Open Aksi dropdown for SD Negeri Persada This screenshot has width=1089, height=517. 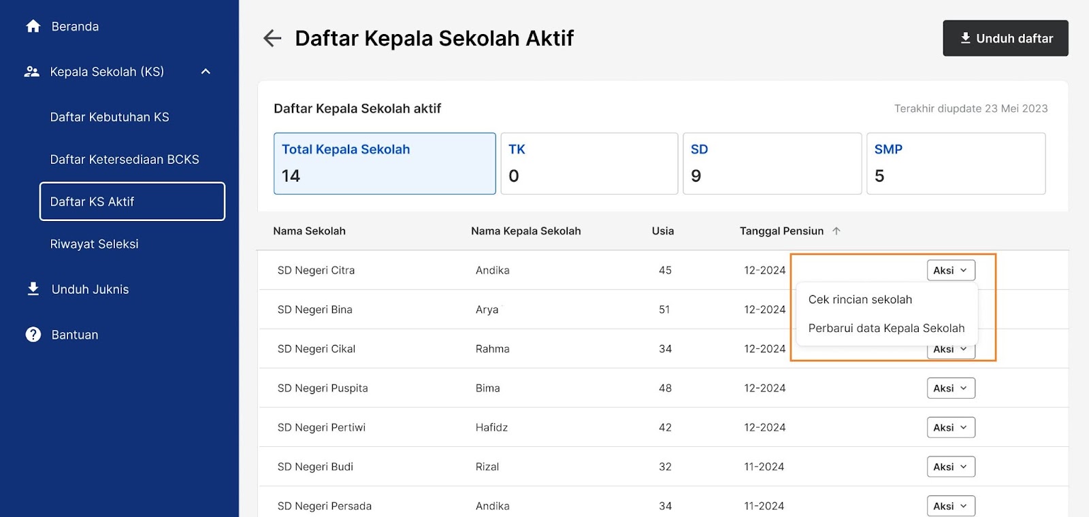coord(951,506)
